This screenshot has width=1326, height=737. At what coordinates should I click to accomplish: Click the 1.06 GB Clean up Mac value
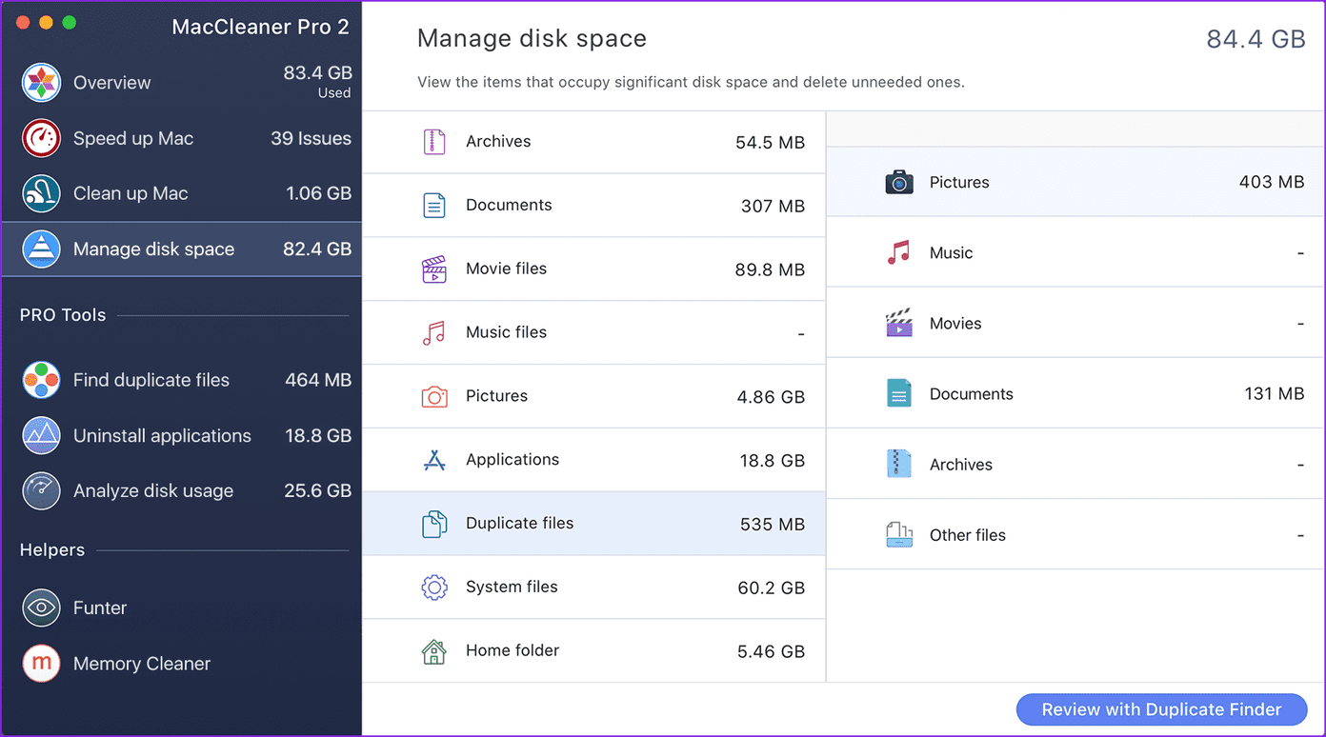click(x=318, y=193)
